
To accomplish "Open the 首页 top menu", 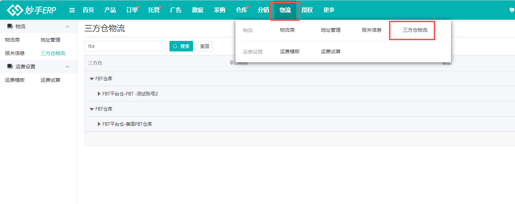I will 88,10.
